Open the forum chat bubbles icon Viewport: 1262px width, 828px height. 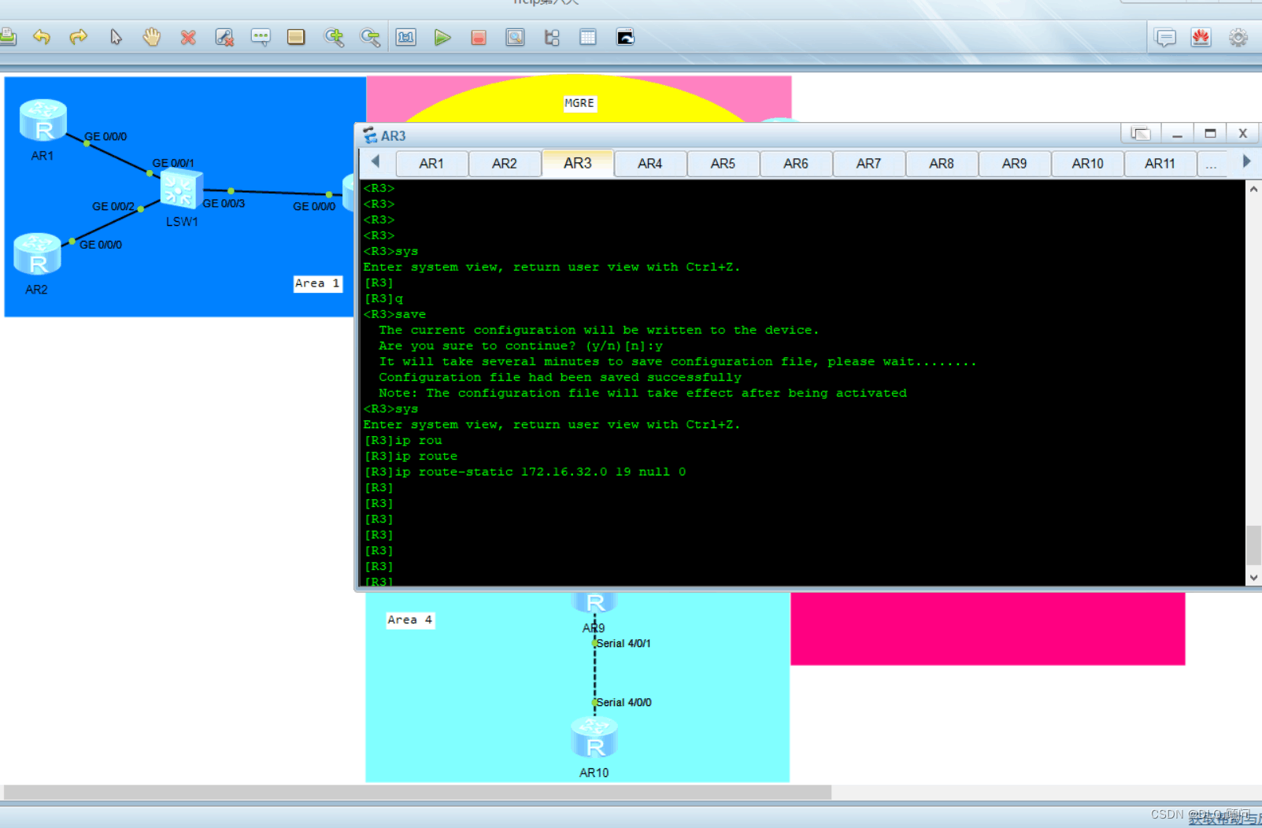1165,37
